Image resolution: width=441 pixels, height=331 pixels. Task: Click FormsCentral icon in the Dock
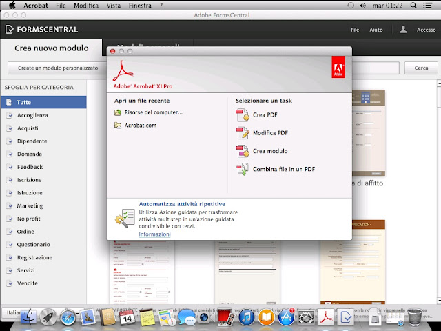pos(345,317)
